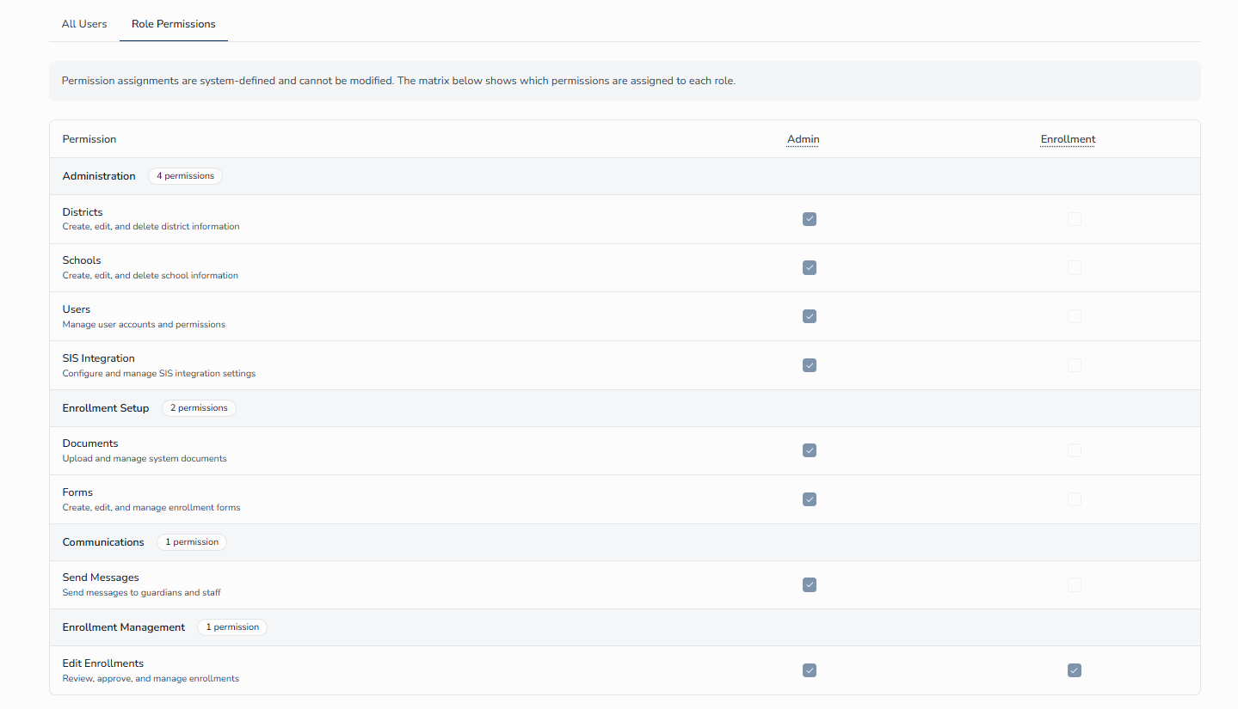
Task: Click the Enrollment Management '1 permission' badge
Action: tap(232, 627)
